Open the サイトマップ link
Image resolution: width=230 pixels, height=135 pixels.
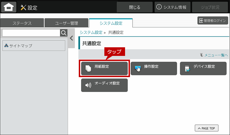pos(34,46)
